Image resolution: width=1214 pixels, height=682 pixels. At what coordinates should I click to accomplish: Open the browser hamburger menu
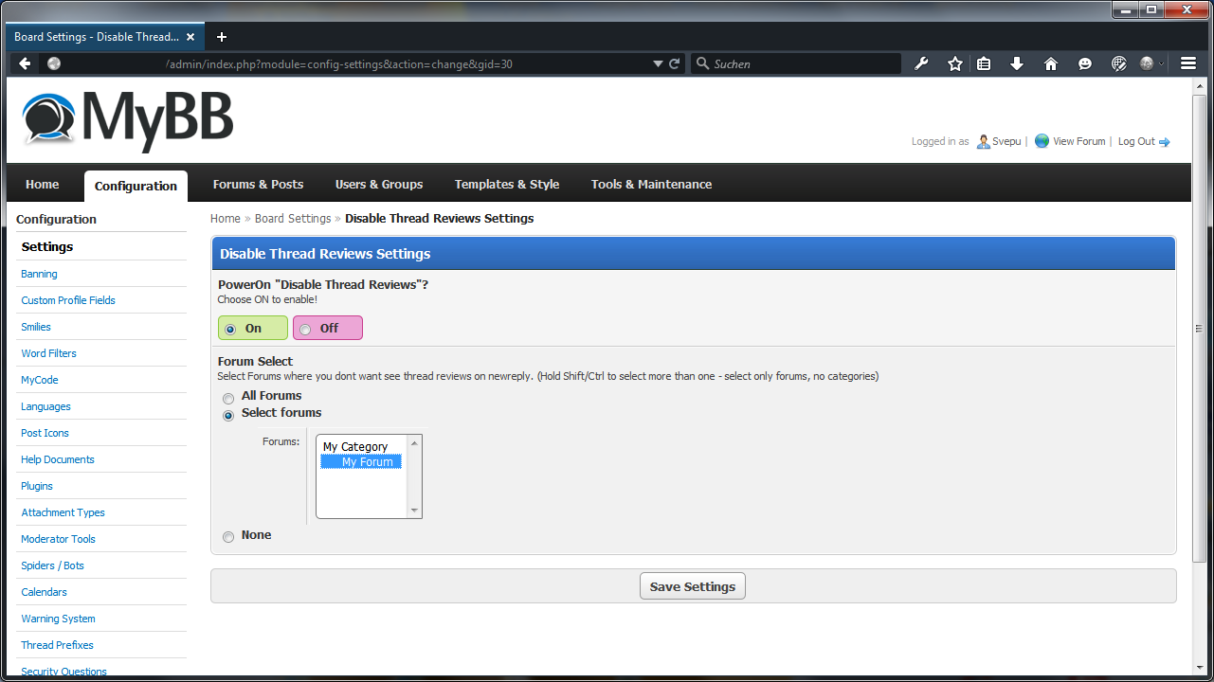coord(1188,63)
